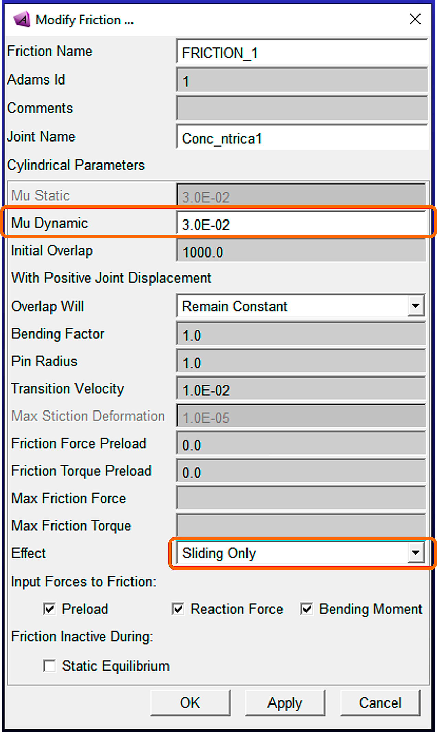The width and height of the screenshot is (437, 732).
Task: Close the Modify Friction dialog
Action: 415,19
